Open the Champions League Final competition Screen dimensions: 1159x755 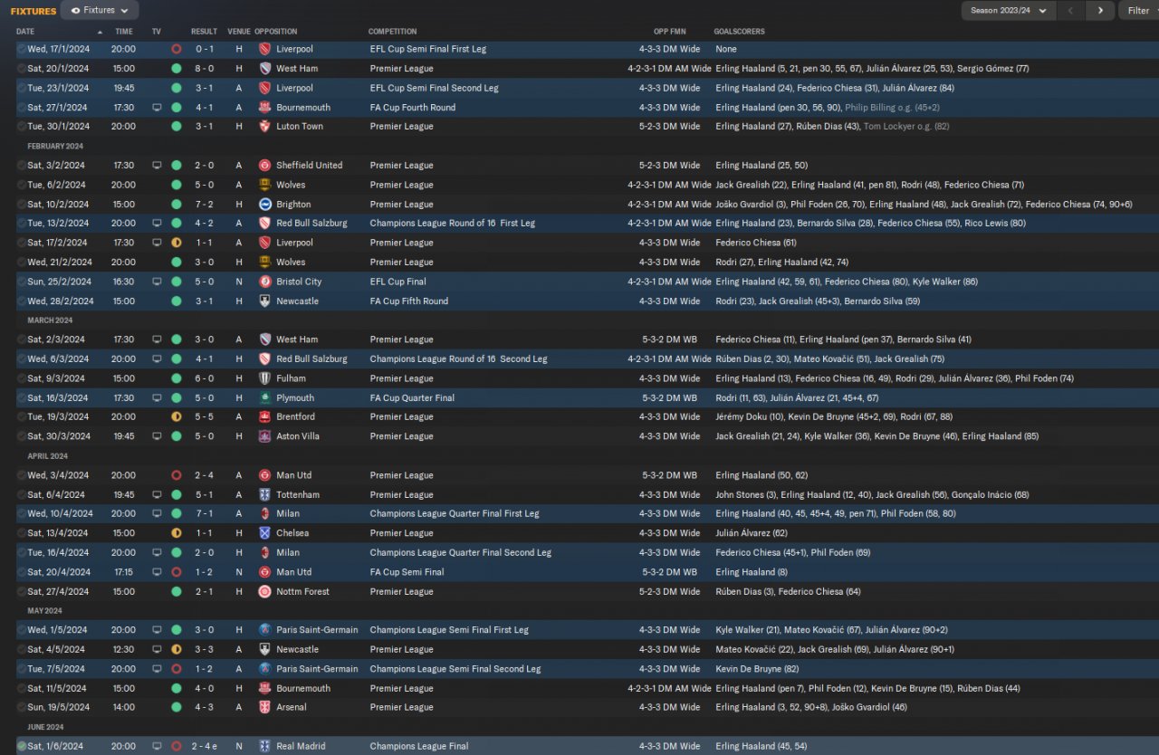[x=419, y=747]
